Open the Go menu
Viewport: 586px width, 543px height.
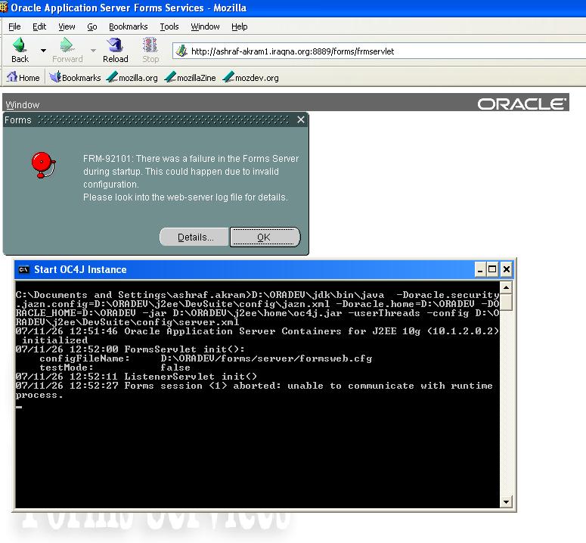pyautogui.click(x=92, y=26)
